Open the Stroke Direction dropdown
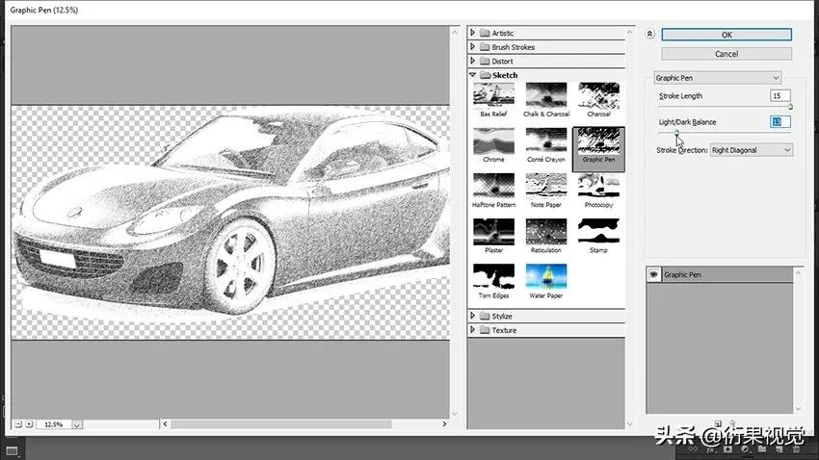The height and width of the screenshot is (460, 819). pos(751,150)
